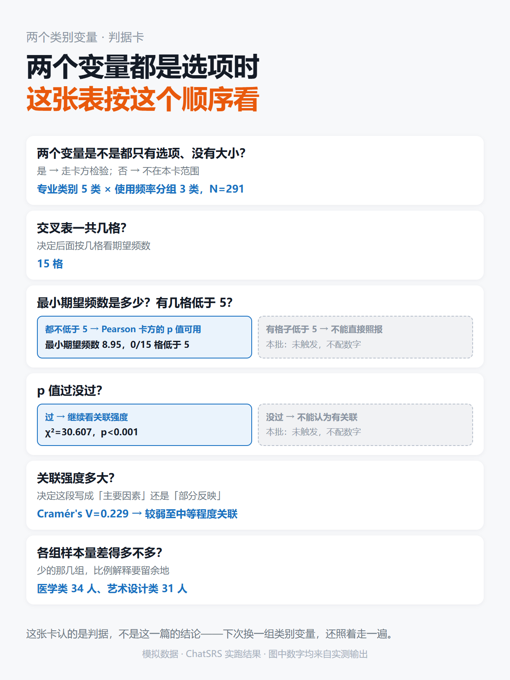Select the 各组样本量差得多不多? heading
This screenshot has height=680, width=510.
point(100,553)
